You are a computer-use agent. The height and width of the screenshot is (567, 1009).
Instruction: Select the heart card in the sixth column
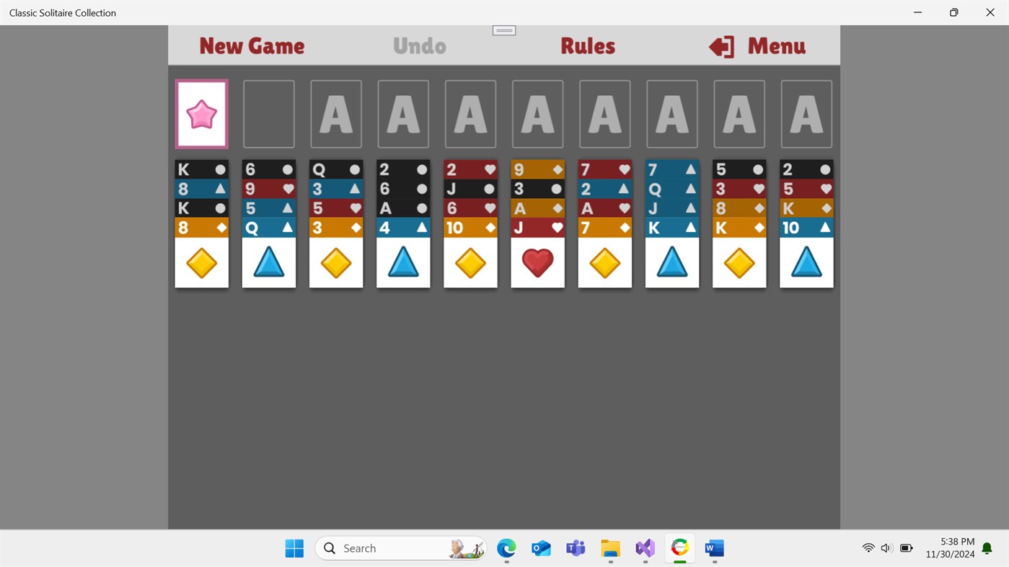click(x=537, y=262)
